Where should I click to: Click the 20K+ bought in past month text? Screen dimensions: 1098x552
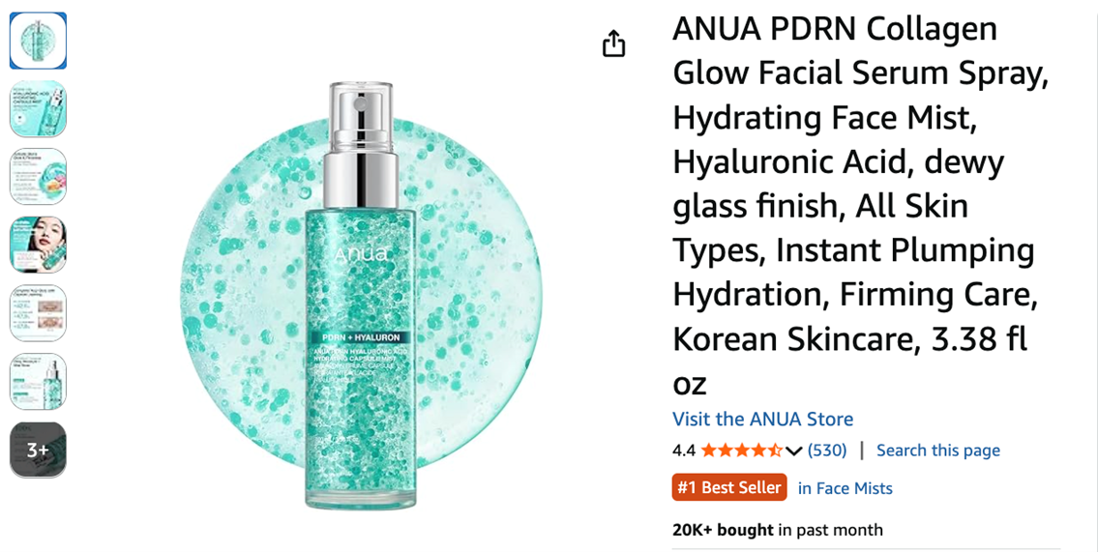pyautogui.click(x=777, y=531)
